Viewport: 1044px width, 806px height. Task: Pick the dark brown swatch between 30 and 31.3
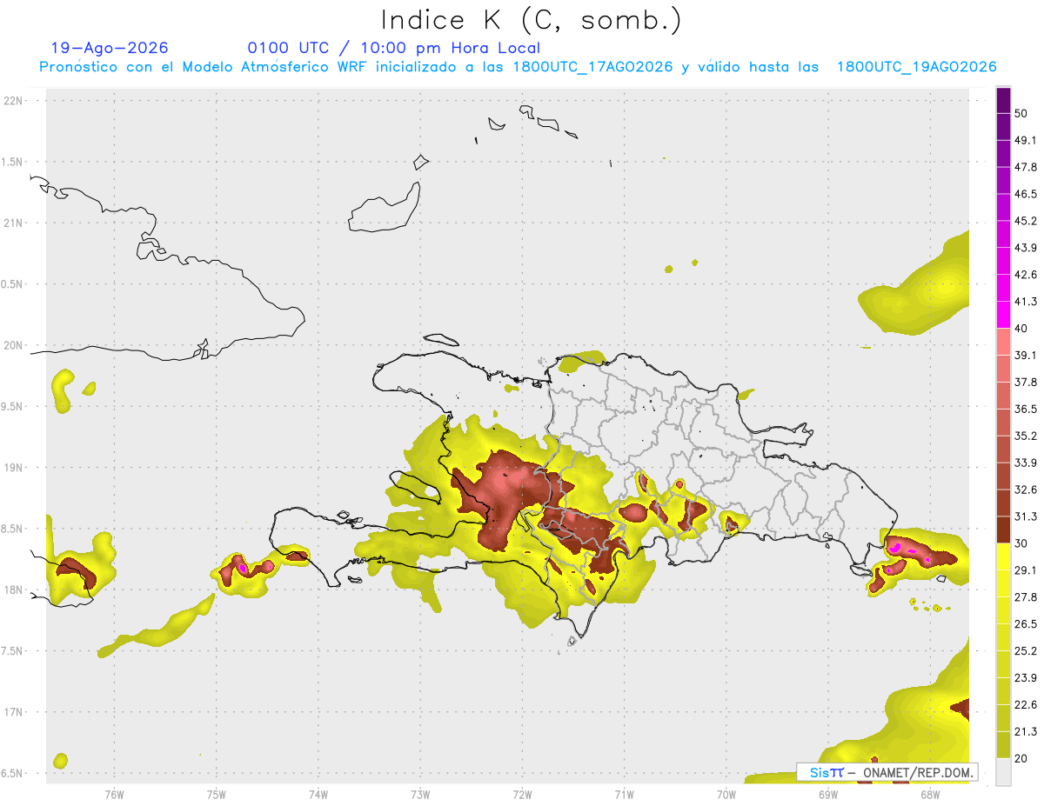(x=1003, y=530)
